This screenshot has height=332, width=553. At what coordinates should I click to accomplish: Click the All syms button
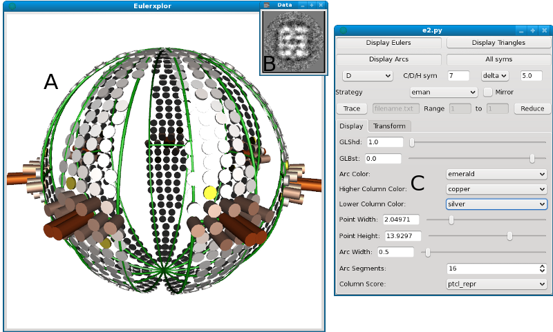498,59
